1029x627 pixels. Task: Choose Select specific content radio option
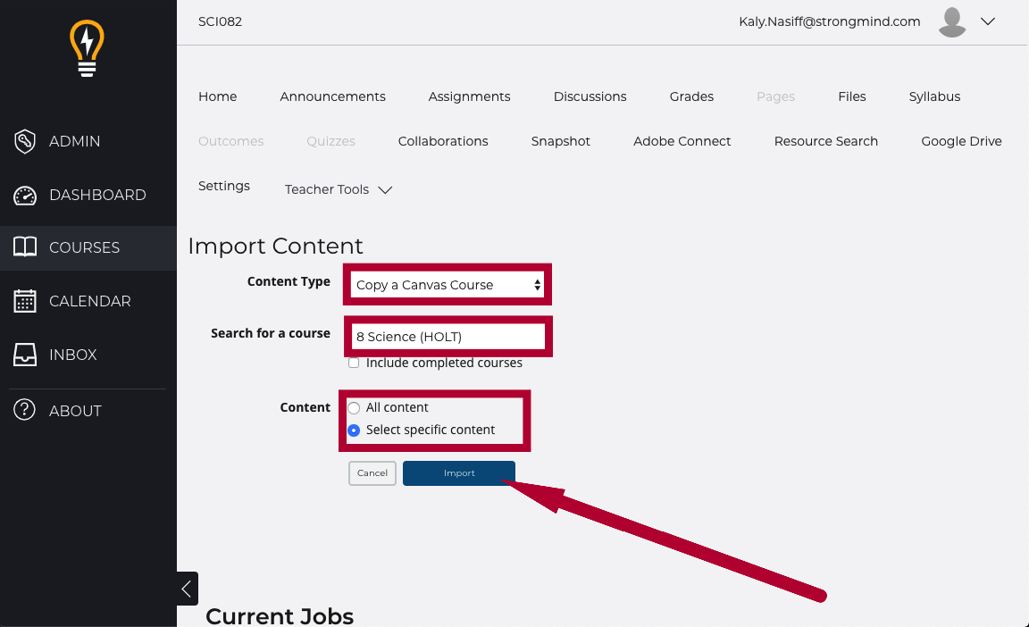(354, 431)
